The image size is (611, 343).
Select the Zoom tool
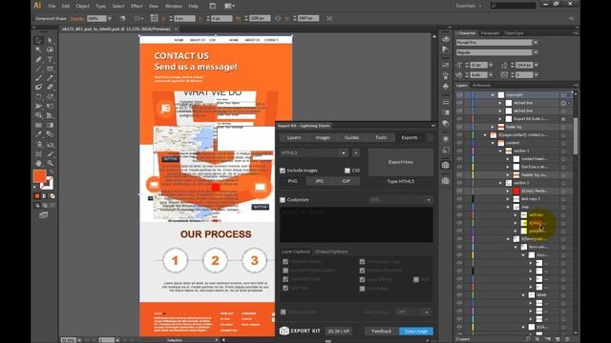click(x=50, y=163)
